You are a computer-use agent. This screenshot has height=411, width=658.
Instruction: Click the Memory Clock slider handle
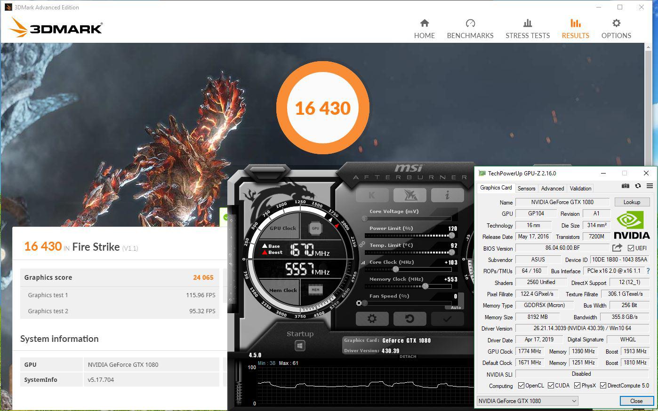tap(425, 286)
